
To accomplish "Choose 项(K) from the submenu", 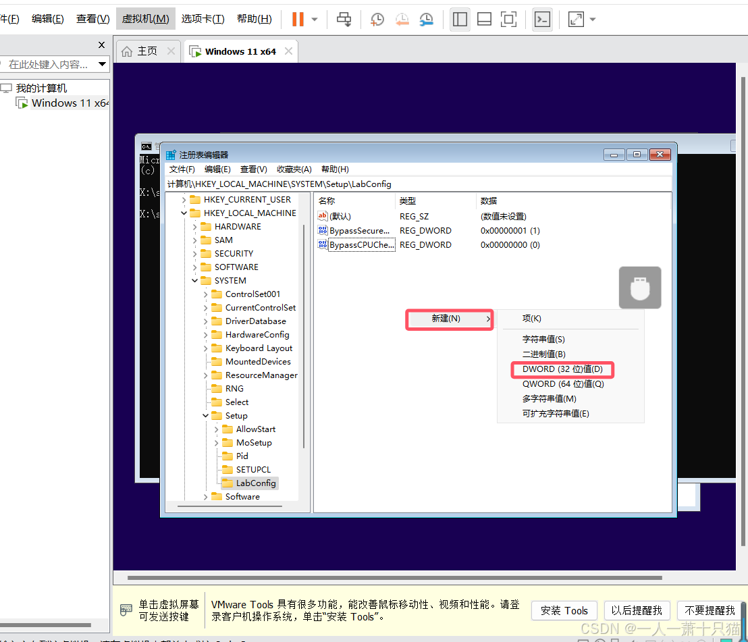I will tap(531, 319).
